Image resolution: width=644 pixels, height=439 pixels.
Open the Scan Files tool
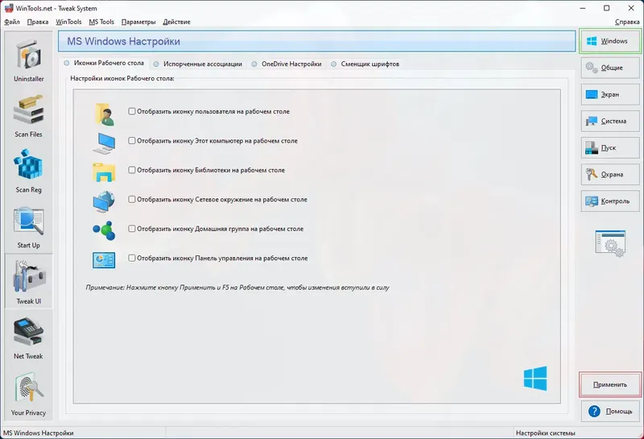click(29, 115)
